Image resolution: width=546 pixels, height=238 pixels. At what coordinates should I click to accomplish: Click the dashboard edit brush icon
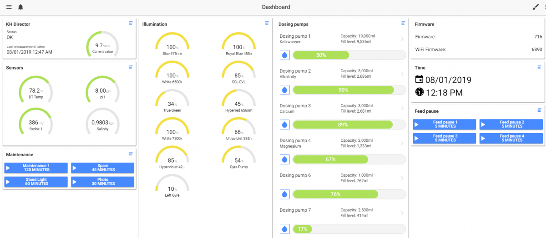[536, 7]
